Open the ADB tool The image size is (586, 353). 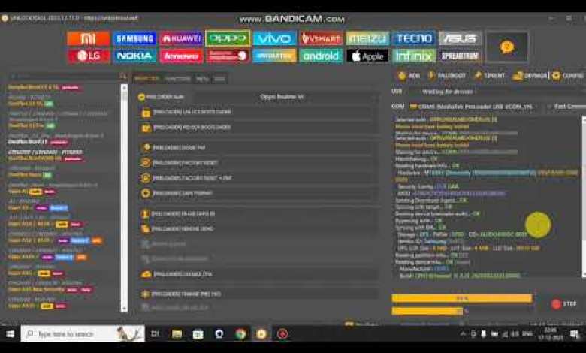409,75
